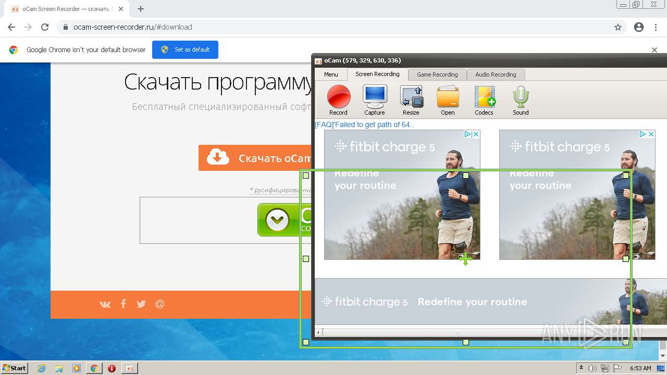Show hidden system tray icons

coord(581,368)
